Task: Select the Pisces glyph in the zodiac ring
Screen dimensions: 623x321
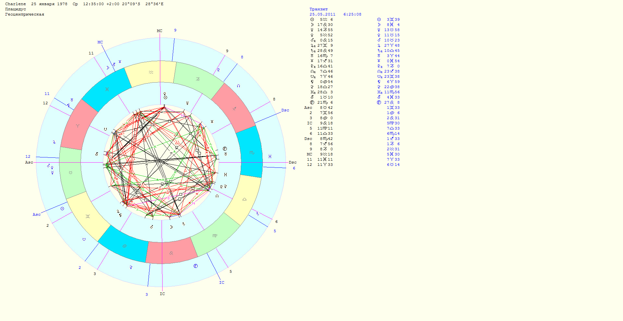Action: (107, 89)
